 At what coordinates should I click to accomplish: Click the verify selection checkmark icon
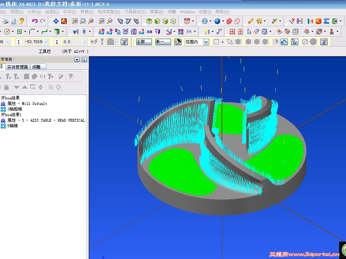point(295,42)
